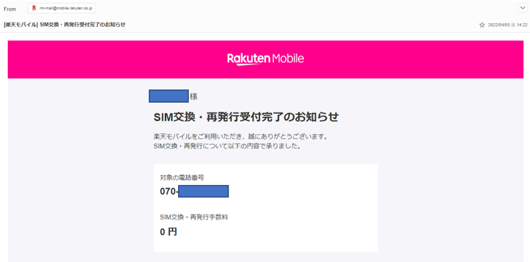
Task: Expand the header details chevron at top right
Action: tap(522, 8)
